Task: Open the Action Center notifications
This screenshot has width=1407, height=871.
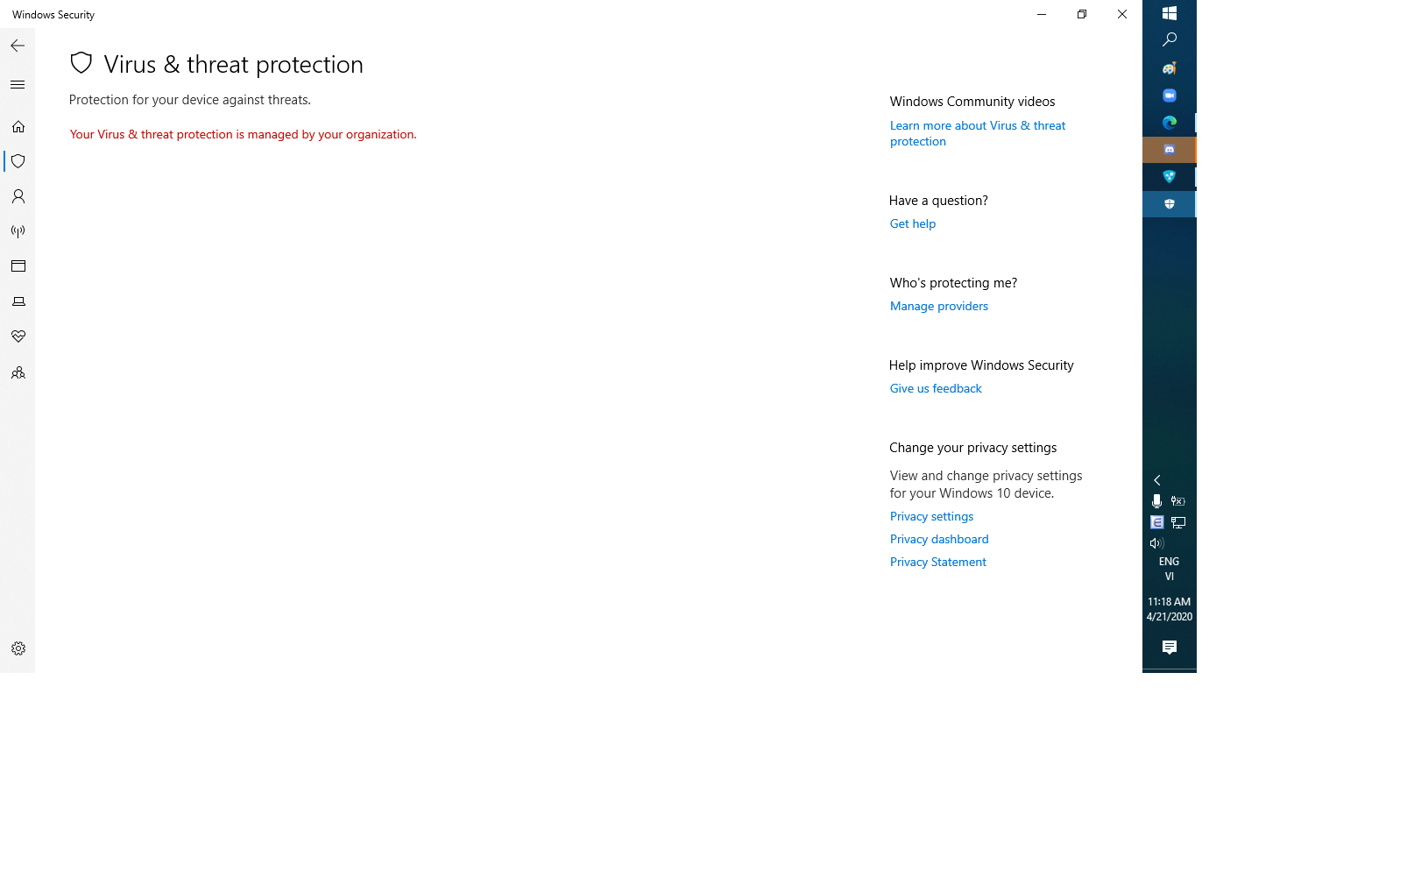Action: coord(1169,648)
